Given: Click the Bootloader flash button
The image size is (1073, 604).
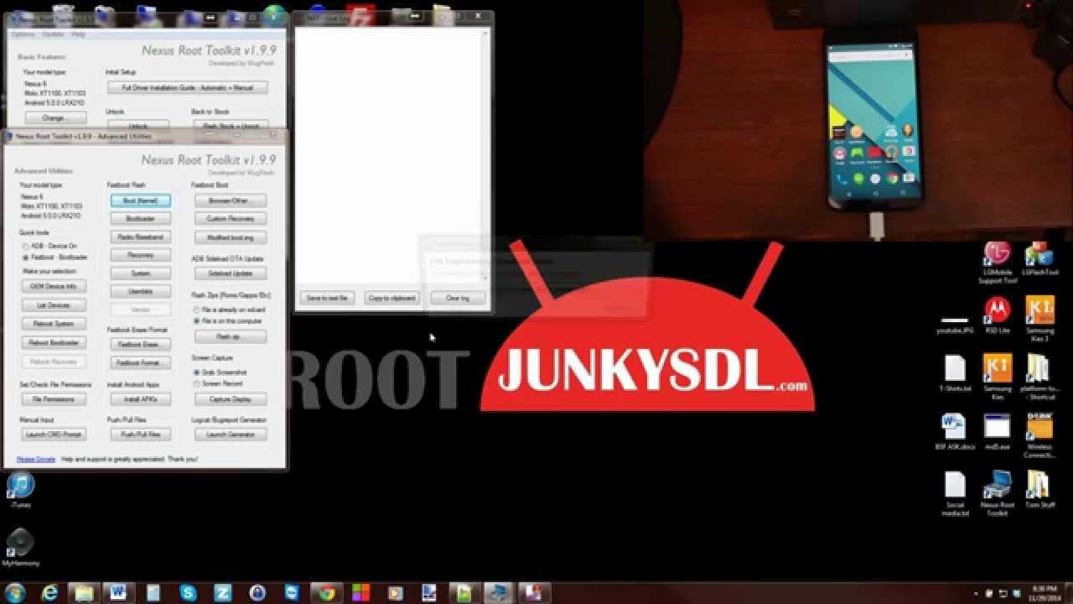Looking at the screenshot, I should pos(141,219).
